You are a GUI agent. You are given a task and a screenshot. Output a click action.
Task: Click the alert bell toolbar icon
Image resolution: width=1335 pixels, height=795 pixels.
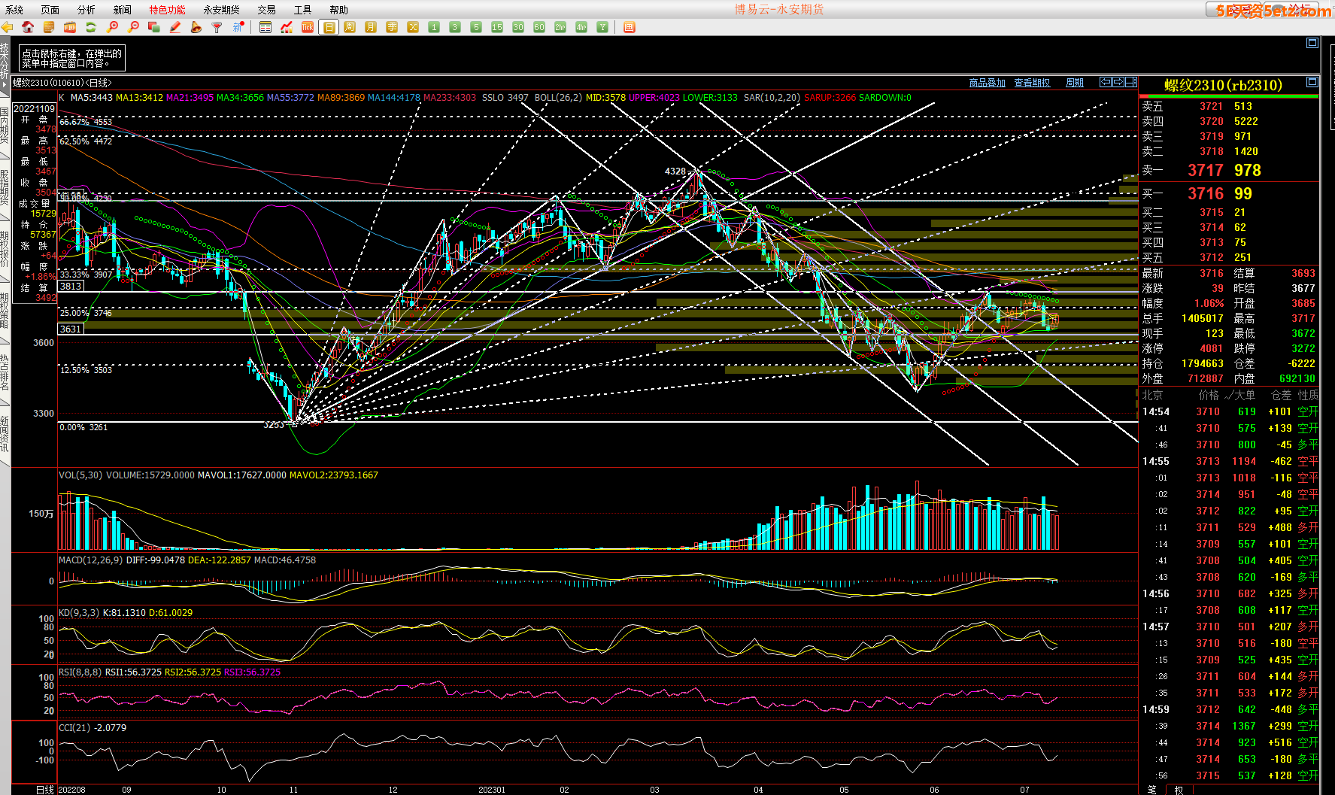coord(196,27)
